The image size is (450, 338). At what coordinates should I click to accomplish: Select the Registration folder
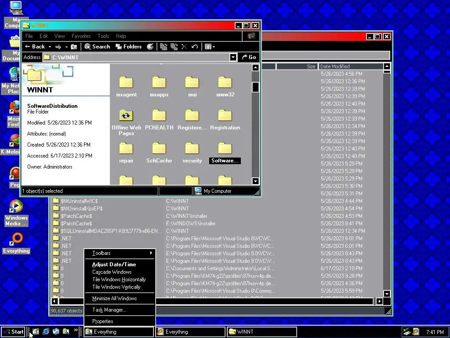point(225,120)
